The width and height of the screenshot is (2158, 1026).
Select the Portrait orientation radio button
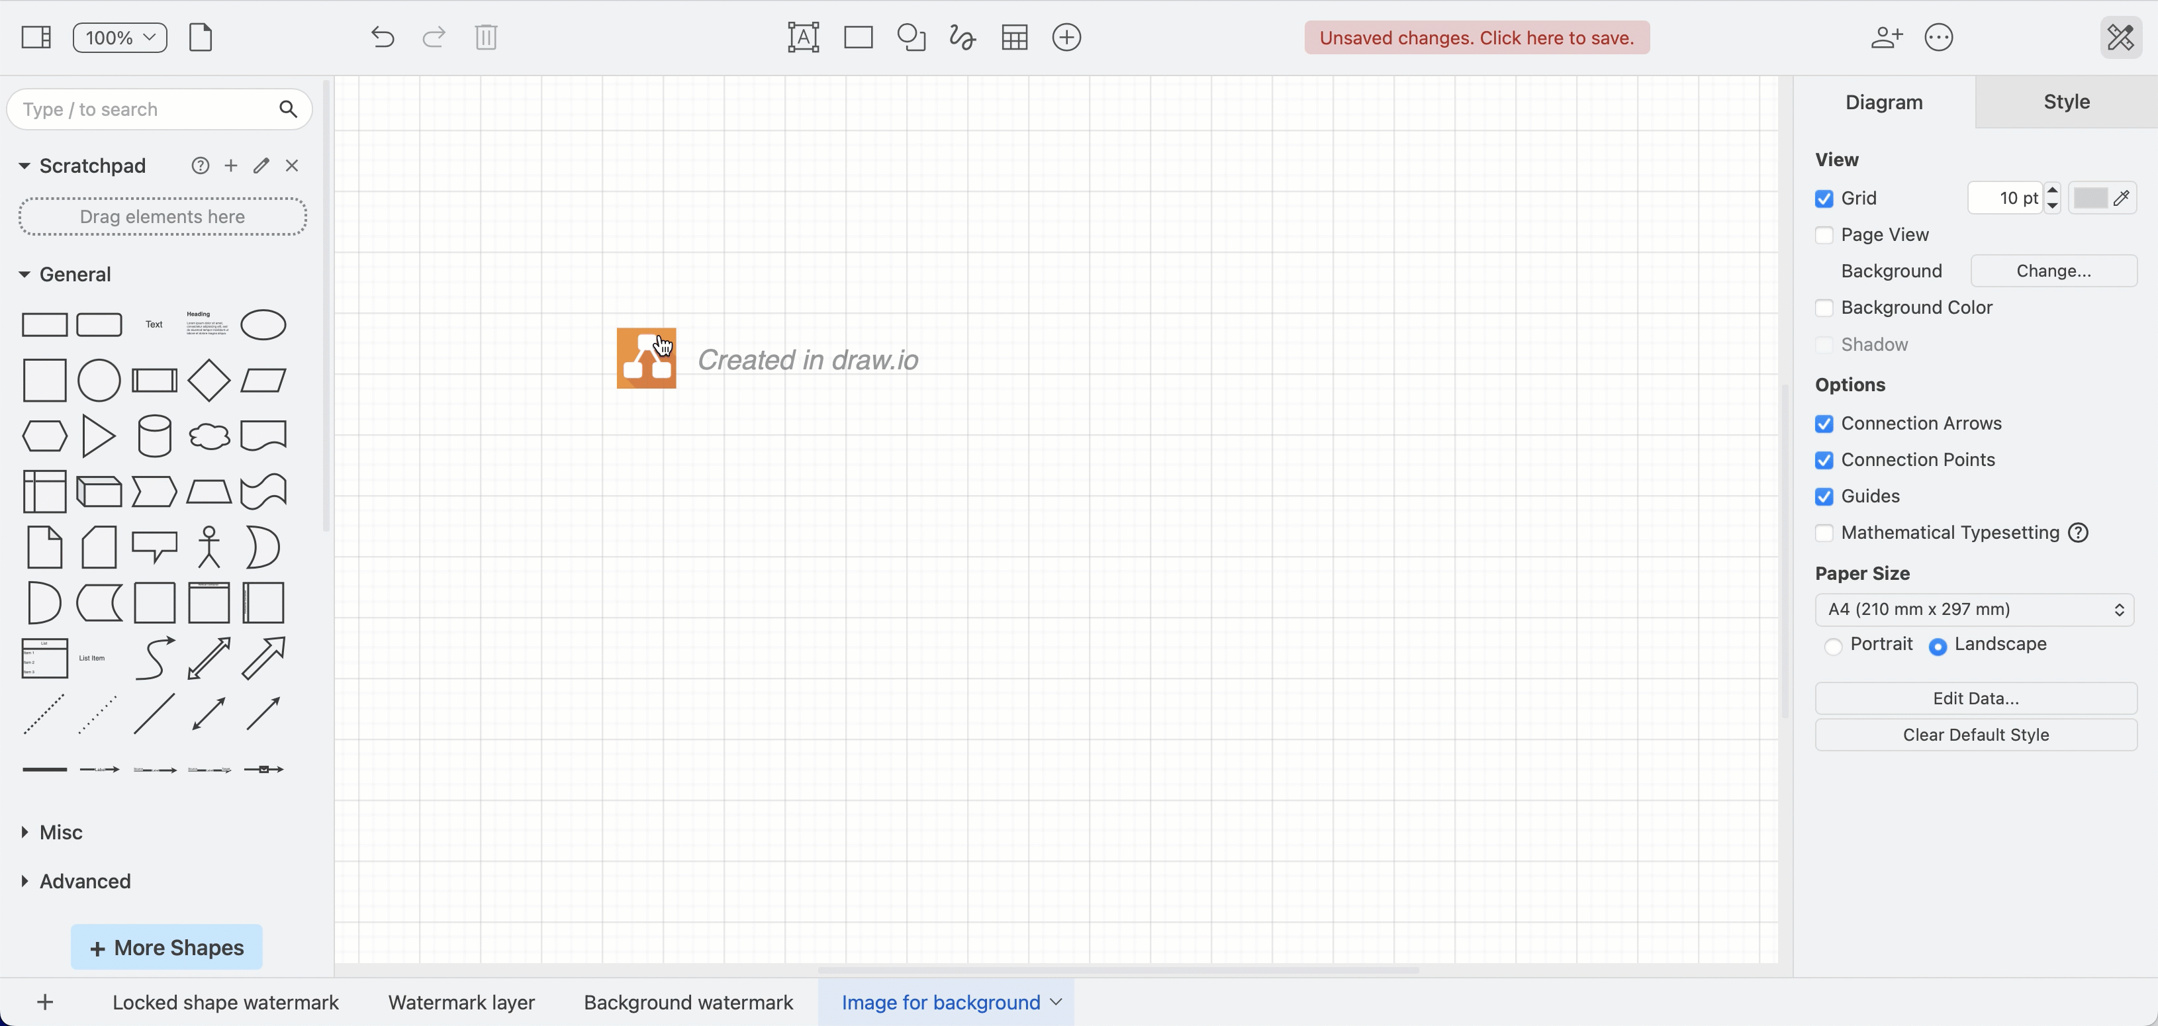(x=1833, y=646)
